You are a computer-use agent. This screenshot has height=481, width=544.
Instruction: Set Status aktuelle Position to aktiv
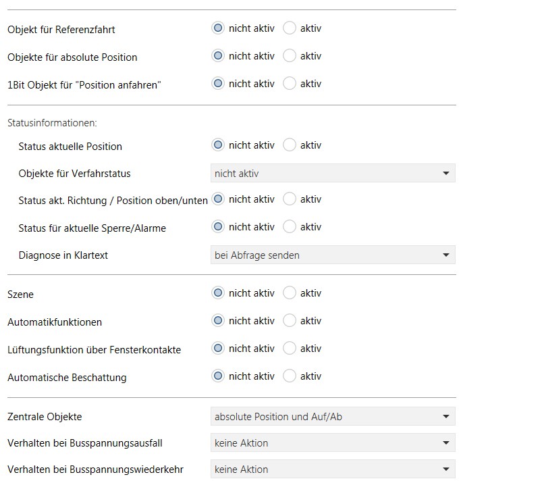pos(290,145)
